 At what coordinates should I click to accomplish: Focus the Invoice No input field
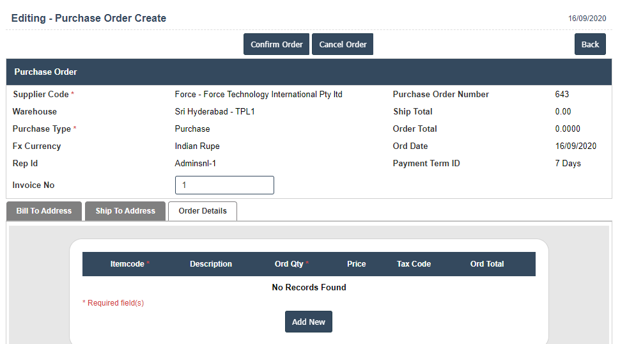pos(224,185)
